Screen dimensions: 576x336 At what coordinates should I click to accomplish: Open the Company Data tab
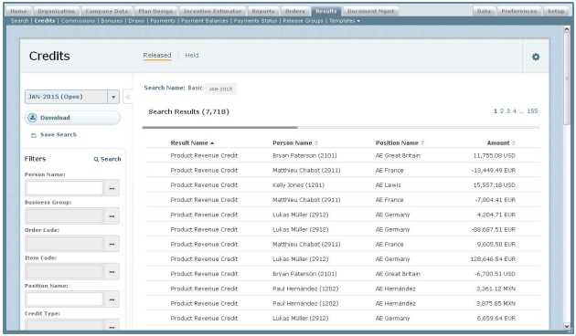point(107,11)
